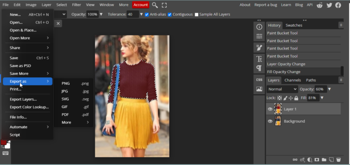Open Report a bug link
Viewport: 350px width, 165px height.
tap(266, 5)
